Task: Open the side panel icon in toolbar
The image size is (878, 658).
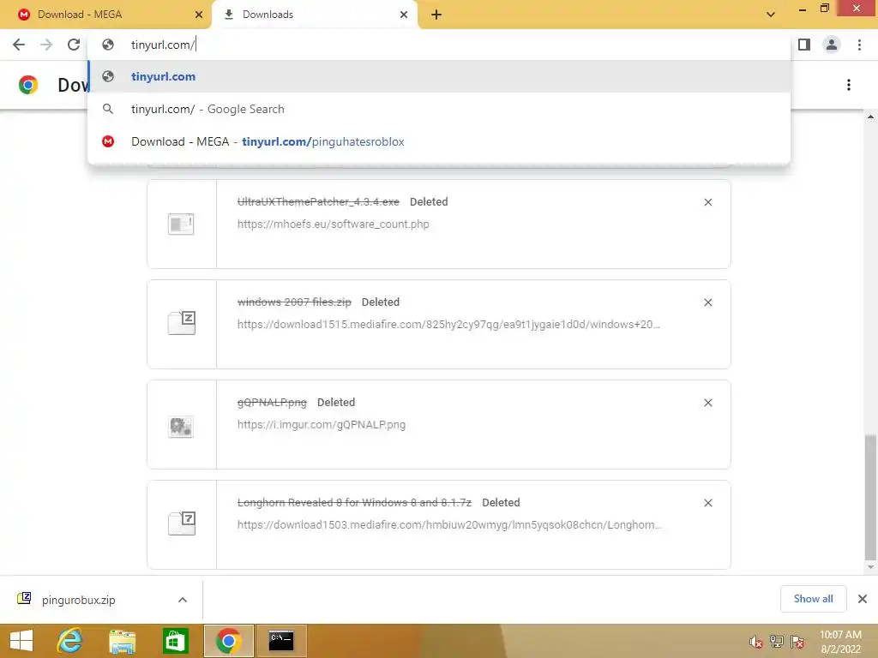Action: [x=804, y=45]
